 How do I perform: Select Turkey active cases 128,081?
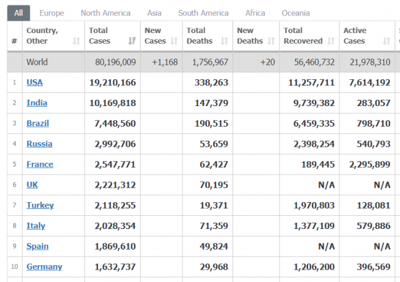click(x=374, y=205)
